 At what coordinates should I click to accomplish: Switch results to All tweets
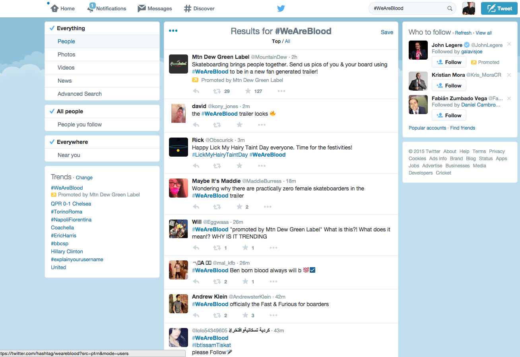(x=287, y=41)
